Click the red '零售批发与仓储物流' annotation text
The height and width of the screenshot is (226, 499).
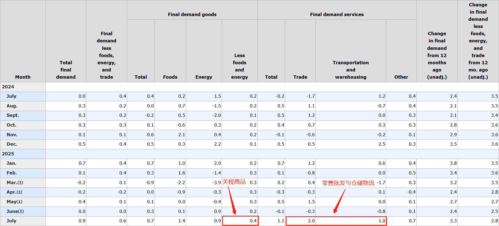[348, 183]
